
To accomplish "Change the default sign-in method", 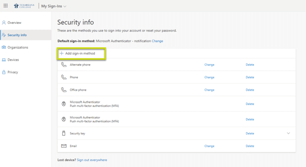I will coord(157,41).
